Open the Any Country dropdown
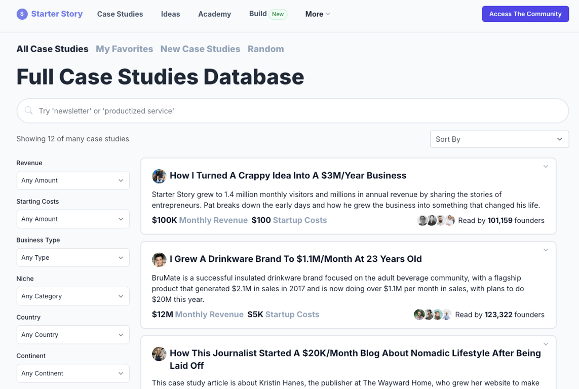 tap(73, 335)
